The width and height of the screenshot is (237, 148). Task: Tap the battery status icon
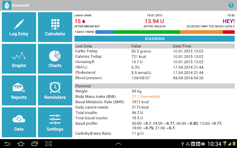pos(234,144)
